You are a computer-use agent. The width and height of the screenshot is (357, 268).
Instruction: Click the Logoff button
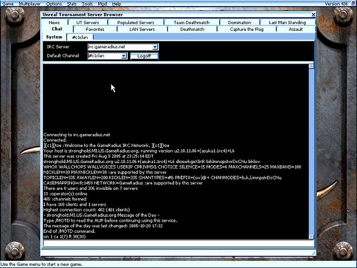pos(144,56)
